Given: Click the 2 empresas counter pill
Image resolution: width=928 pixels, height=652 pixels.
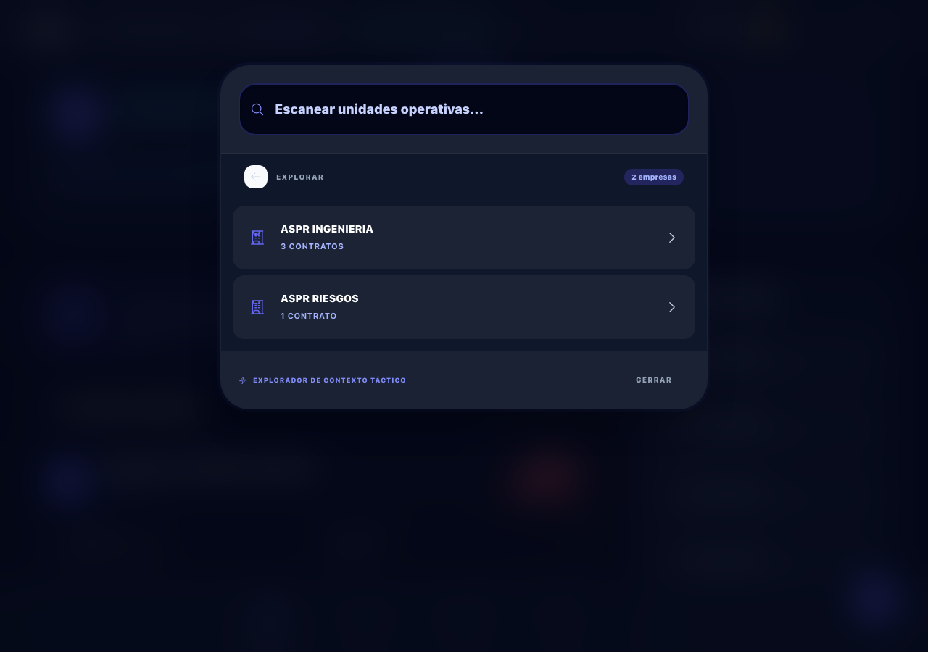Looking at the screenshot, I should [x=653, y=177].
